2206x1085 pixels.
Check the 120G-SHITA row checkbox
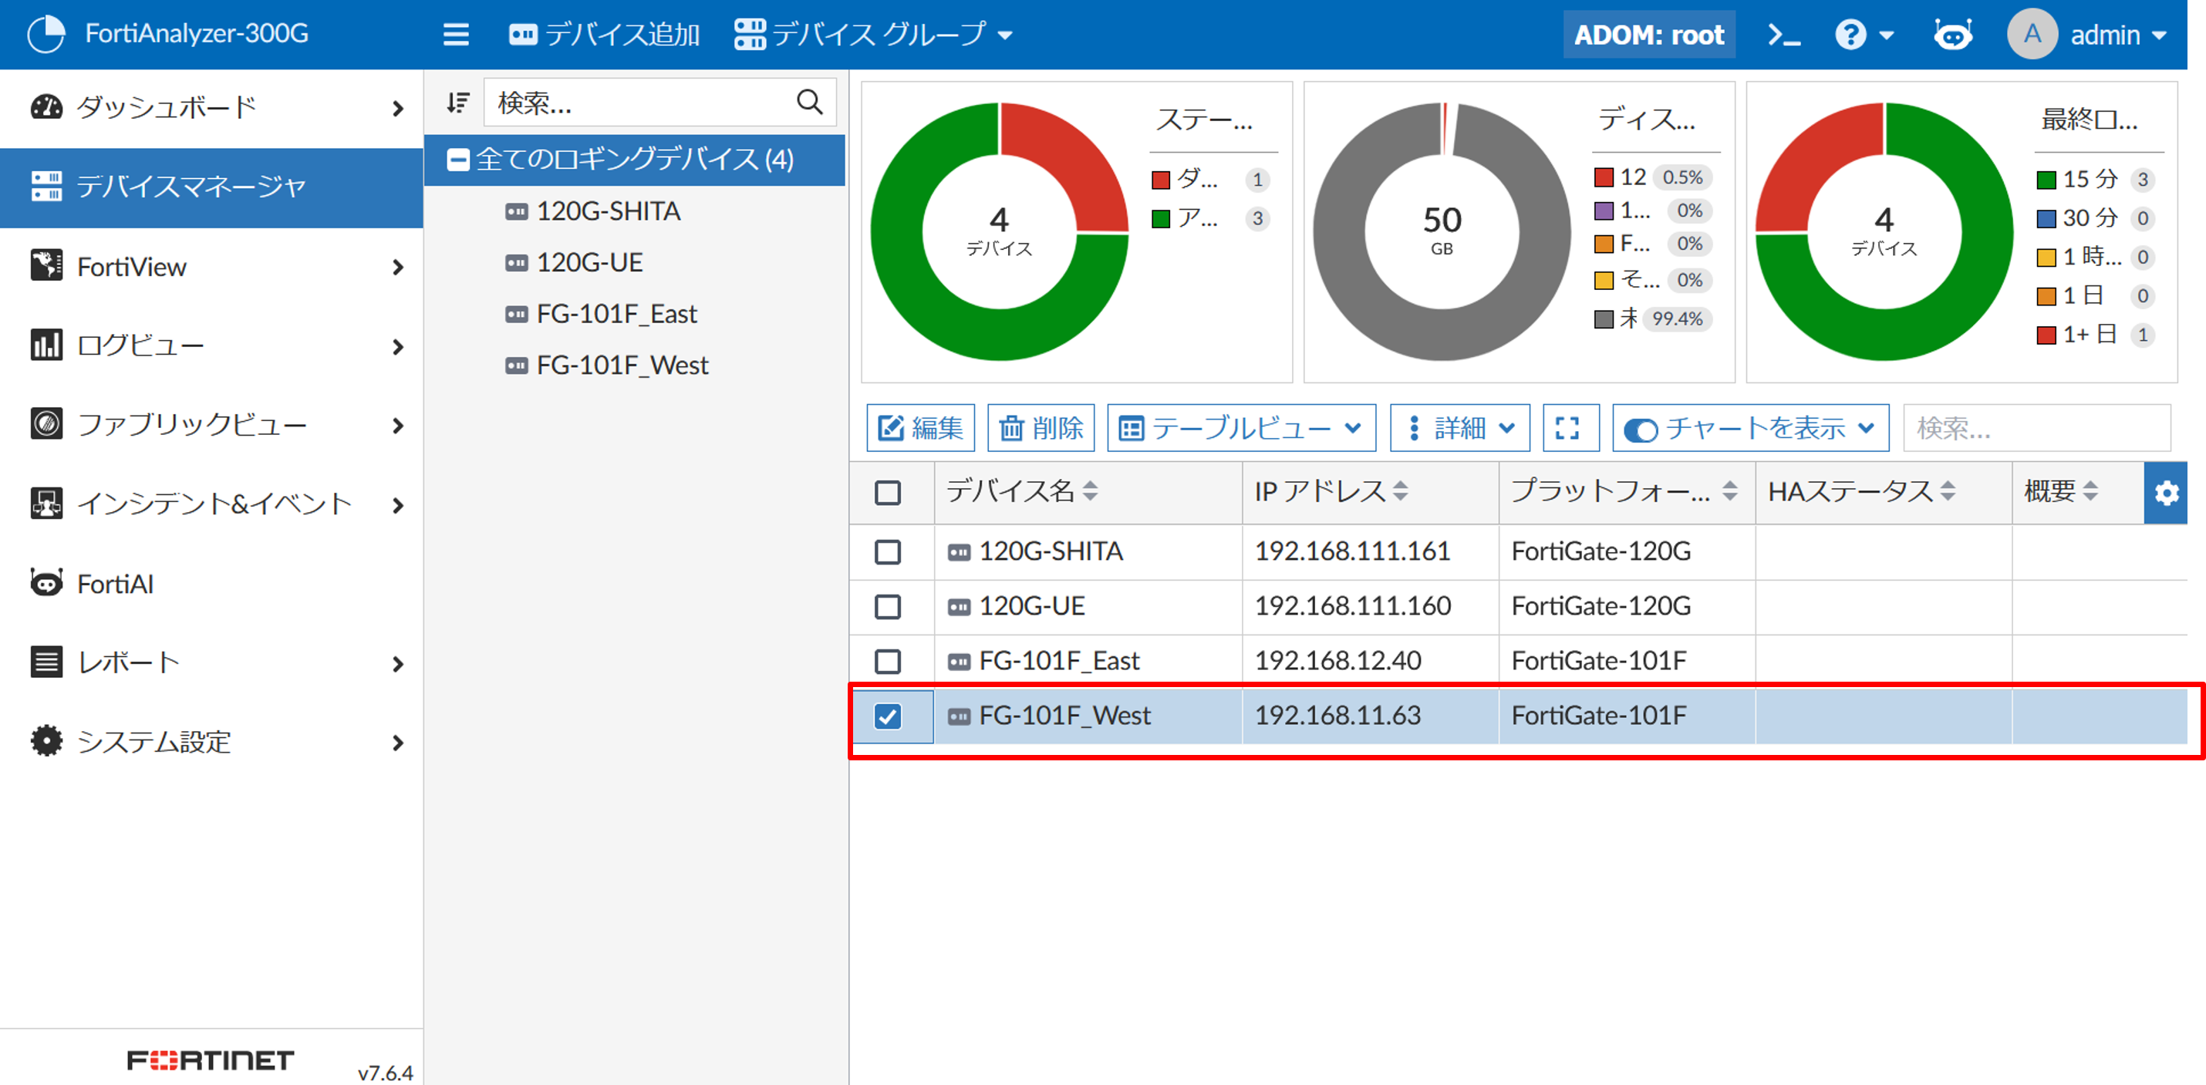pos(888,551)
